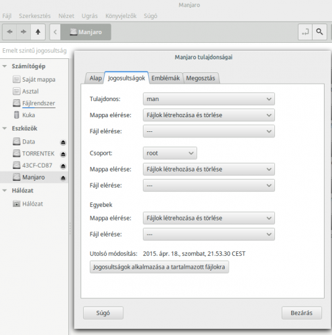Open Egyebek Fájl elérése dropdown
The image size is (332, 335).
click(x=209, y=234)
